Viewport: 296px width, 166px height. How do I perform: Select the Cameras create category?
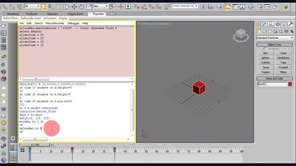pyautogui.click(x=276, y=31)
